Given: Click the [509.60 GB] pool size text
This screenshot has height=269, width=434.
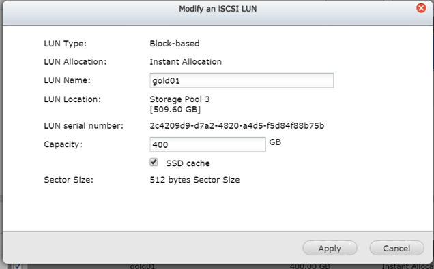Looking at the screenshot, I should coord(175,110).
